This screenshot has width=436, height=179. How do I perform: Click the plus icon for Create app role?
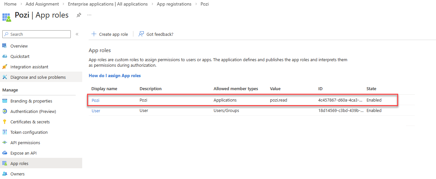coord(94,34)
